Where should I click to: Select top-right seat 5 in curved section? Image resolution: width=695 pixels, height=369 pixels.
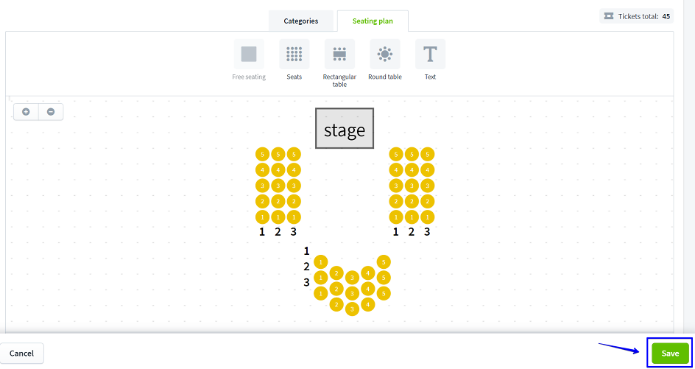384,262
